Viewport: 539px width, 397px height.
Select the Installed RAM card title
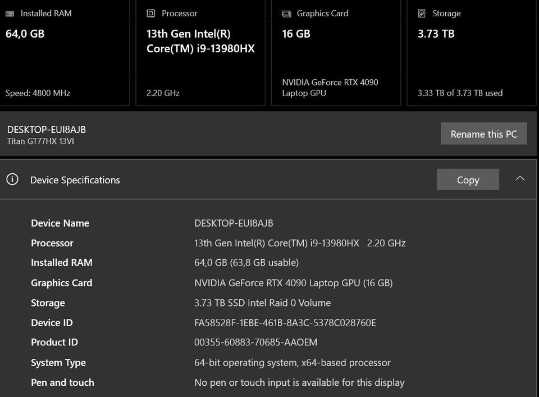pos(46,13)
